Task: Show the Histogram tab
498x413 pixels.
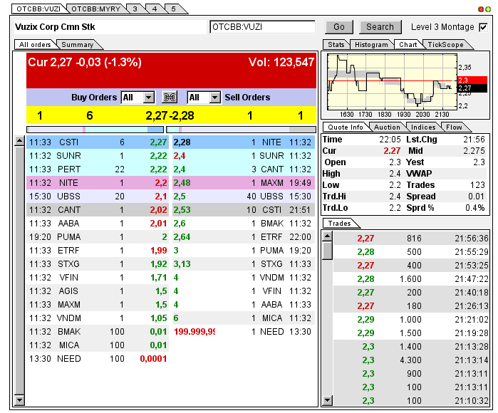Action: (371, 45)
